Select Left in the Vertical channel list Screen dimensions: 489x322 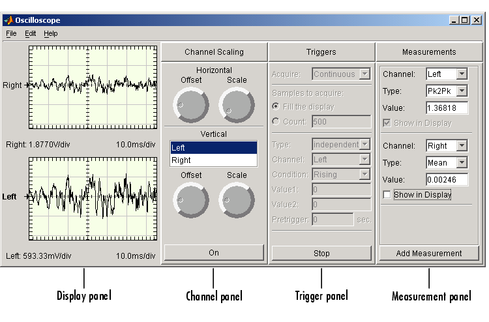214,147
